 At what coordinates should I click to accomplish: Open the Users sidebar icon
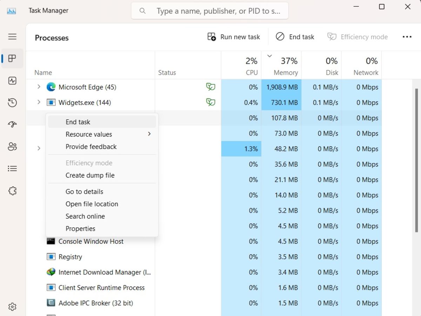[x=12, y=147]
